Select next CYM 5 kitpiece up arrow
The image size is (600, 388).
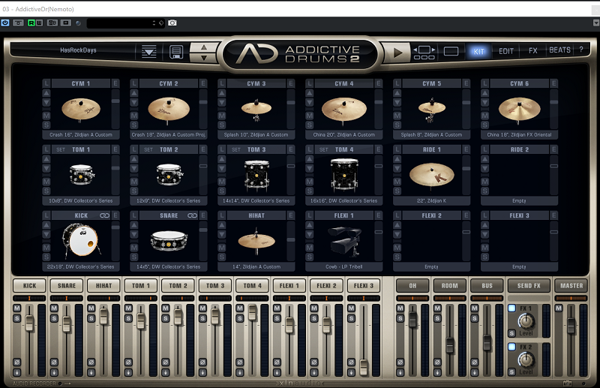[x=397, y=93]
